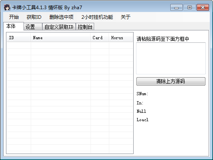Click the SNum: label
Image resolution: width=213 pixels, height=160 pixels.
[x=142, y=94]
